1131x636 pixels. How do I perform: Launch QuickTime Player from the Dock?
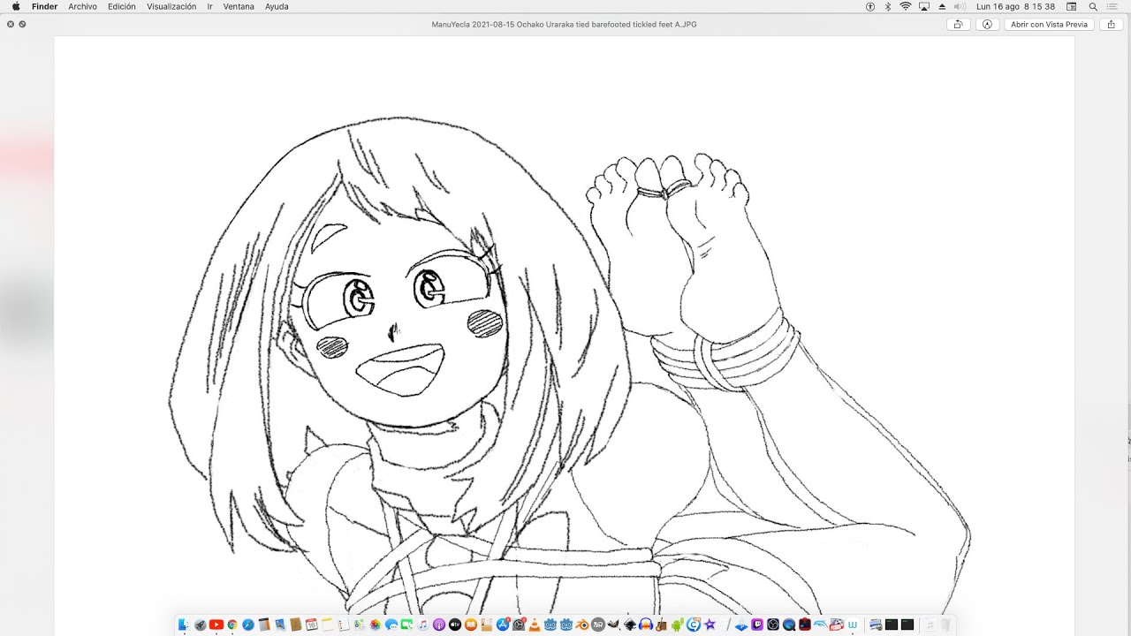coord(789,625)
